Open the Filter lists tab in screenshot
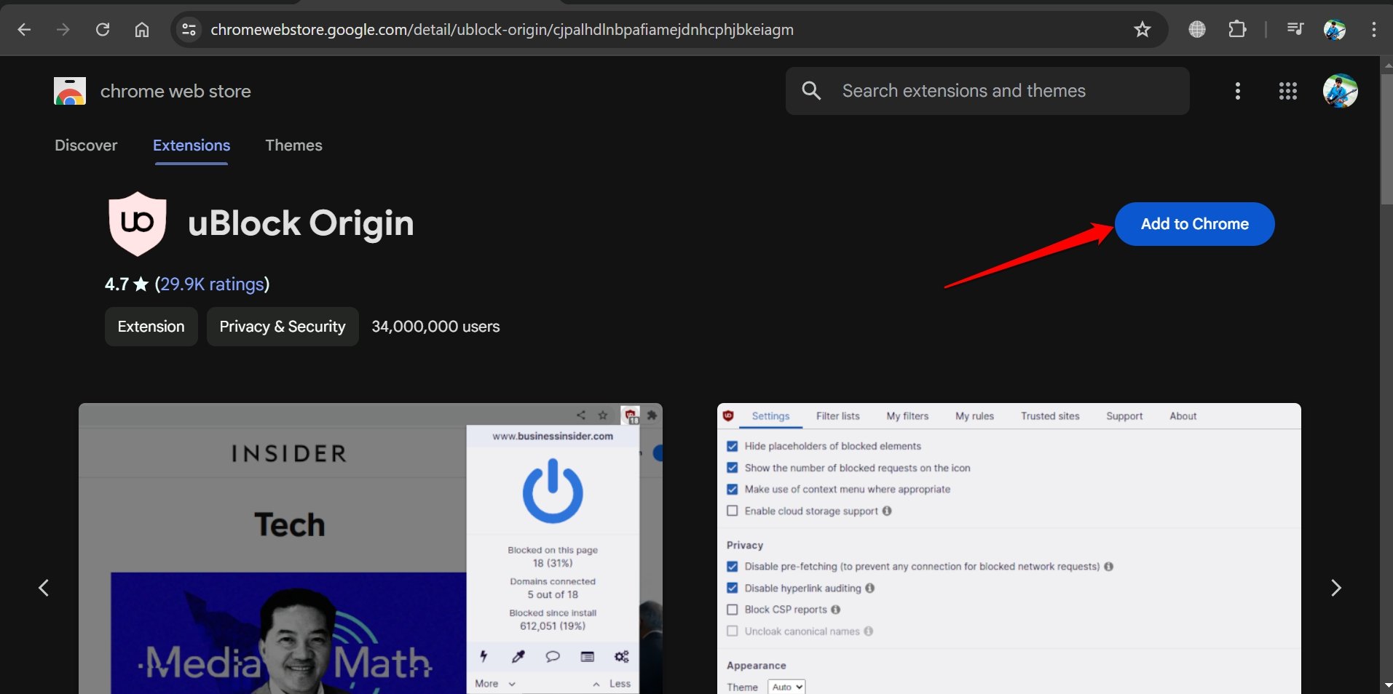 (x=837, y=416)
